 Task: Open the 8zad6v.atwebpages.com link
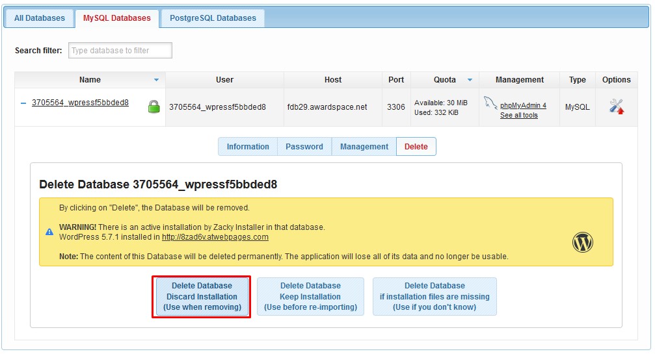(215, 237)
